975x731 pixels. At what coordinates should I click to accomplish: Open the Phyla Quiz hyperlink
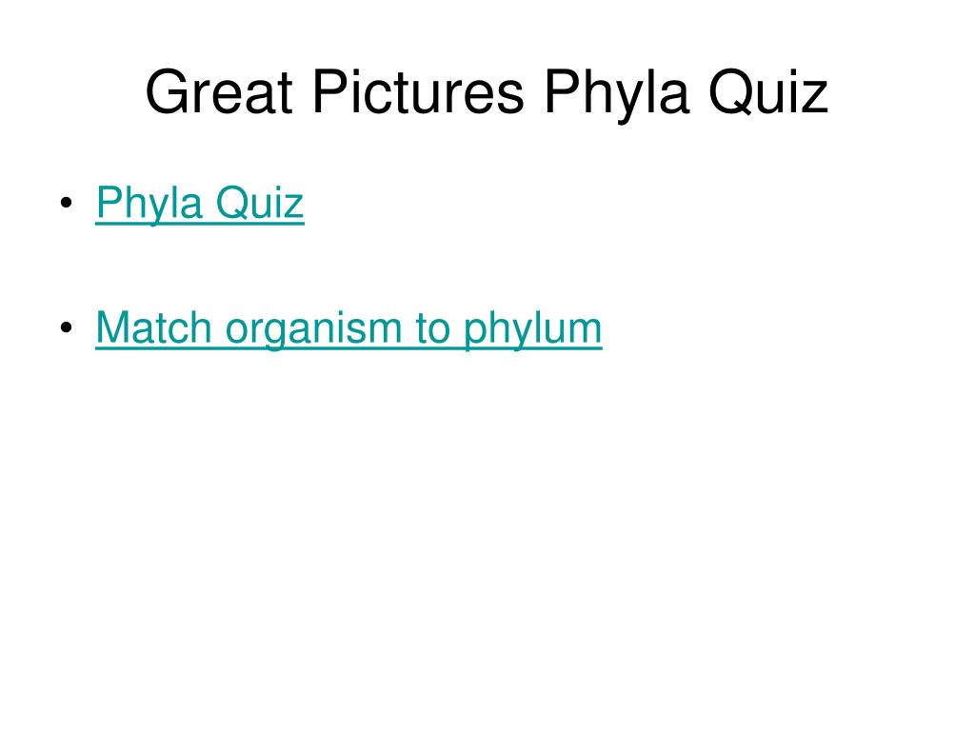pyautogui.click(x=200, y=204)
